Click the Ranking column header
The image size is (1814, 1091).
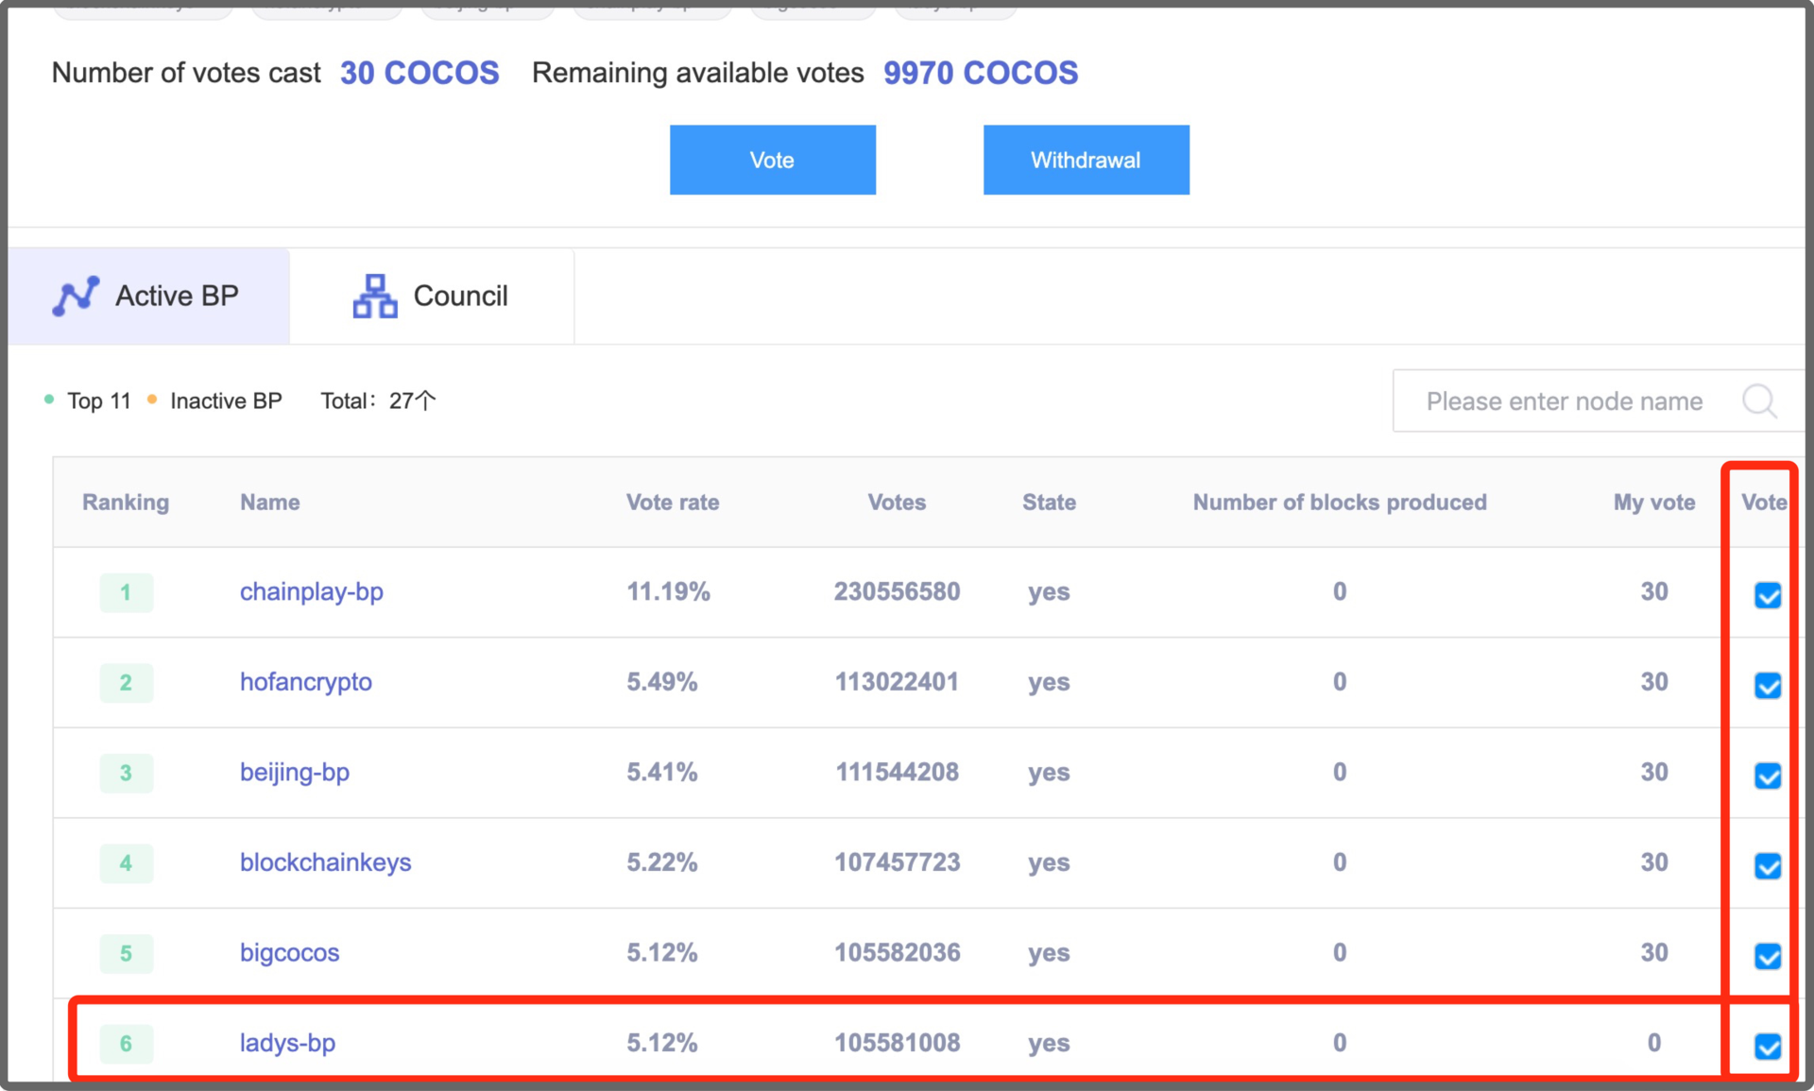click(x=126, y=503)
